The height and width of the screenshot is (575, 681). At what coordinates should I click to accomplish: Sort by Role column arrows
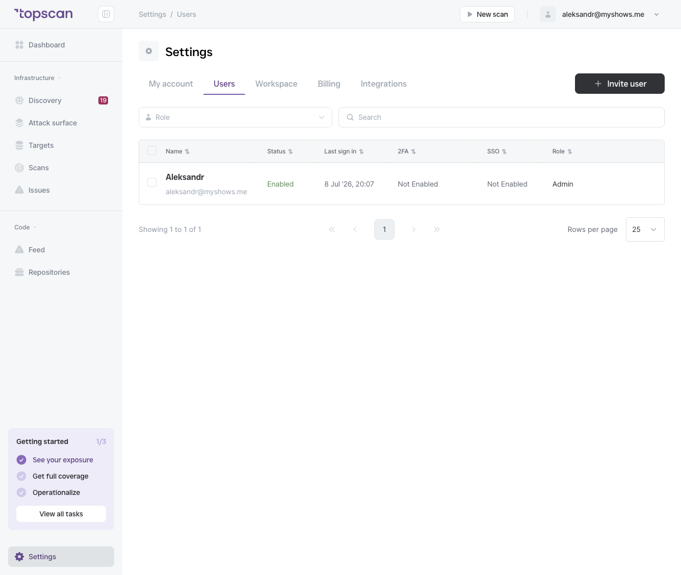[x=570, y=151]
